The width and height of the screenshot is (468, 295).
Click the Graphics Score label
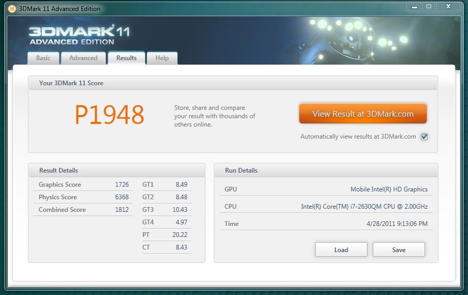coord(60,185)
